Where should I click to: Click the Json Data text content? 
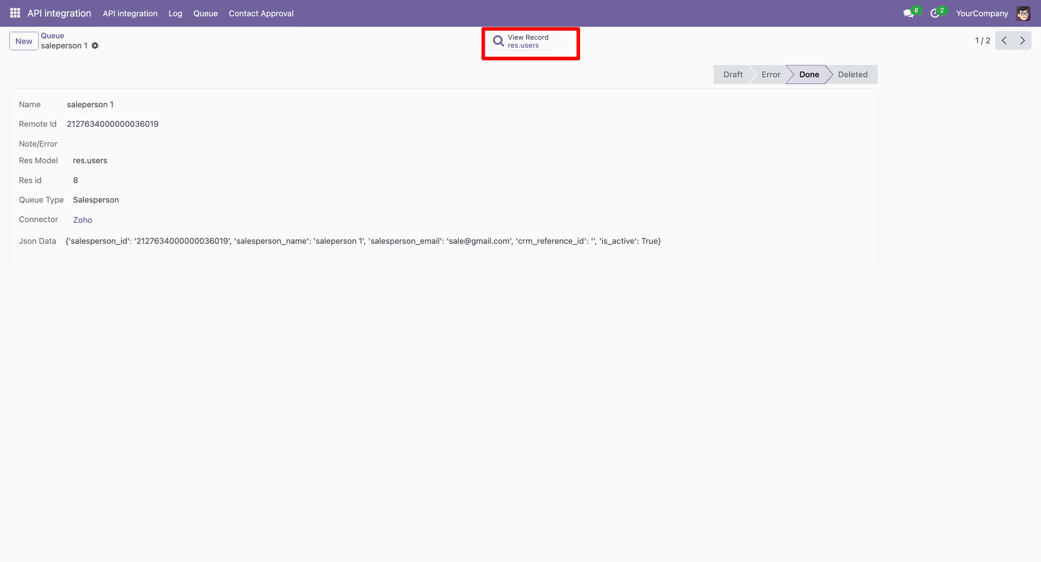tap(363, 241)
